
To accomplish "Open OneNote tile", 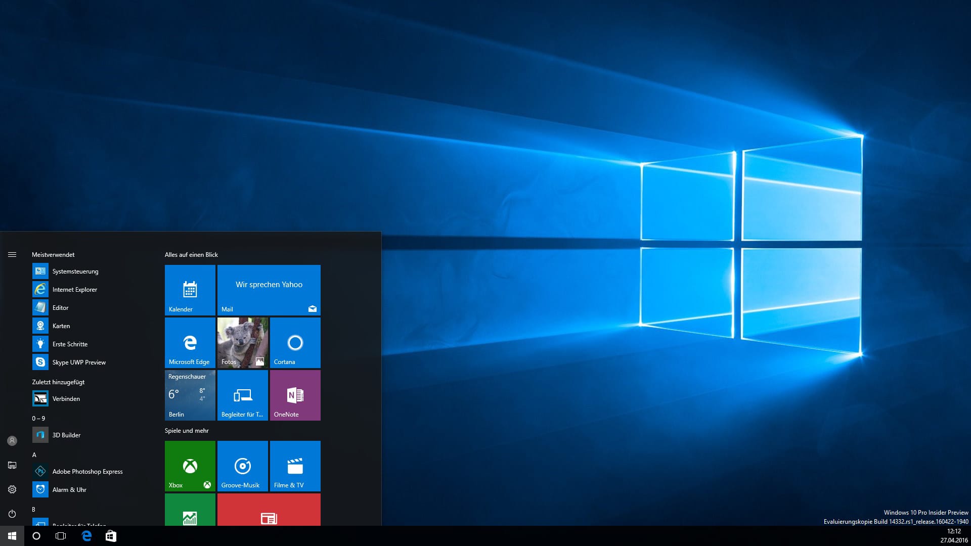I will [294, 395].
